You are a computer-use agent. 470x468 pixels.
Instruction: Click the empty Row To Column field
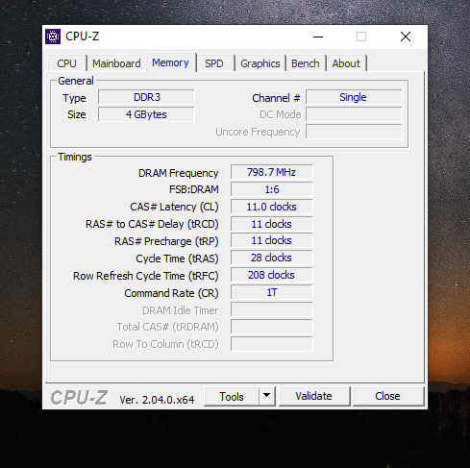271,344
